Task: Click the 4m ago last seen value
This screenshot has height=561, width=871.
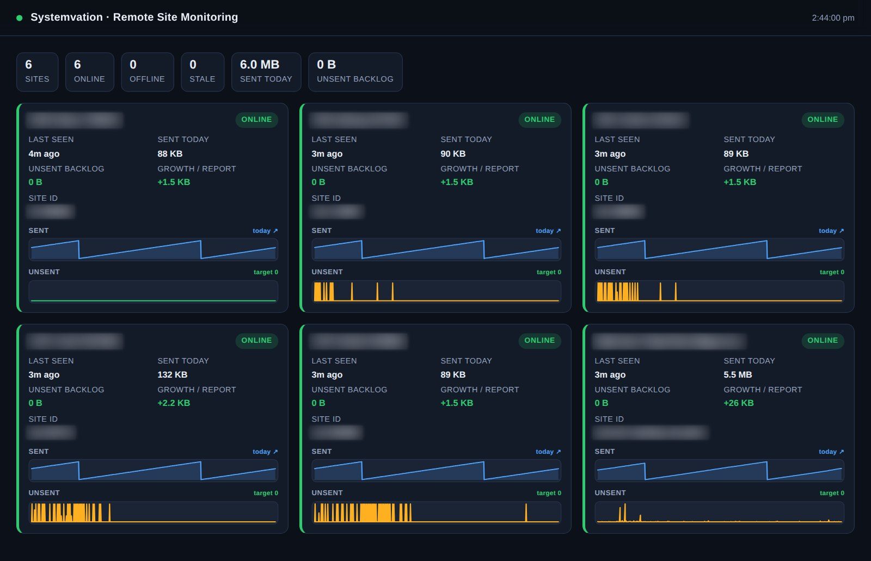Action: pos(44,154)
